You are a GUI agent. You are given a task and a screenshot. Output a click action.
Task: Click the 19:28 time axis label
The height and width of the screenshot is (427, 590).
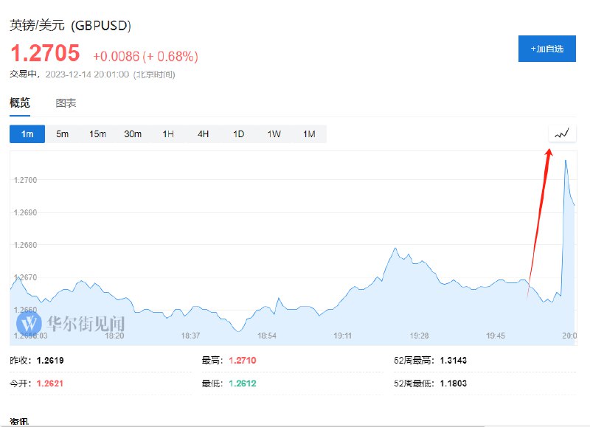point(419,336)
